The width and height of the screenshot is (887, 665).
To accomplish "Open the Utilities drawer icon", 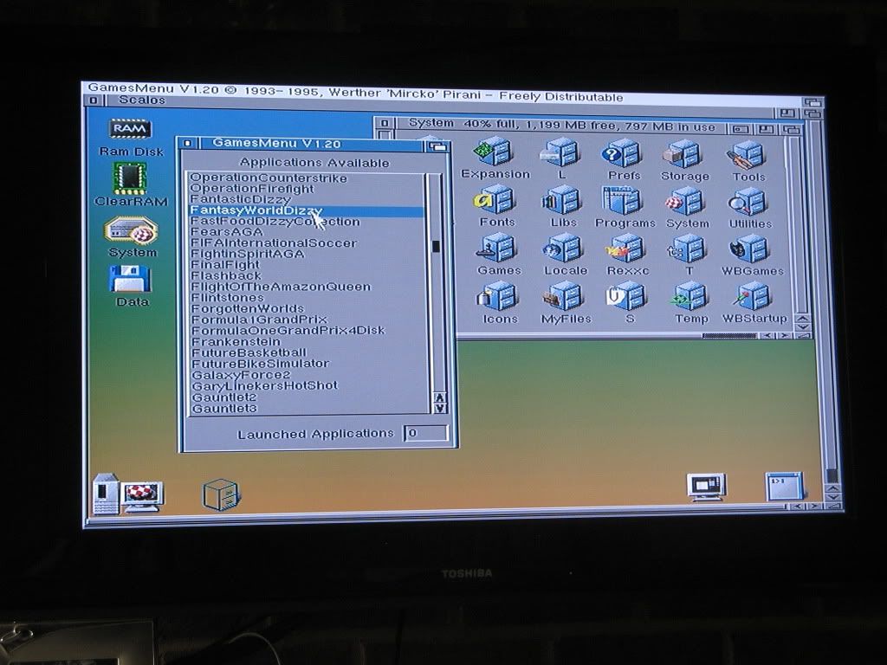I will pyautogui.click(x=749, y=203).
